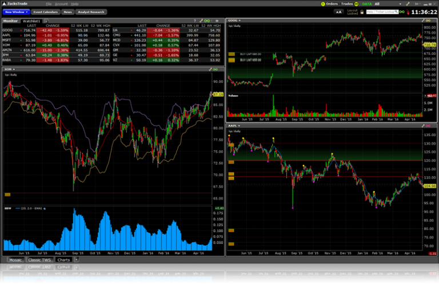Viewport: 439px width, 286px height.
Task: Click the first CHANGE column header
Action: 53,26
